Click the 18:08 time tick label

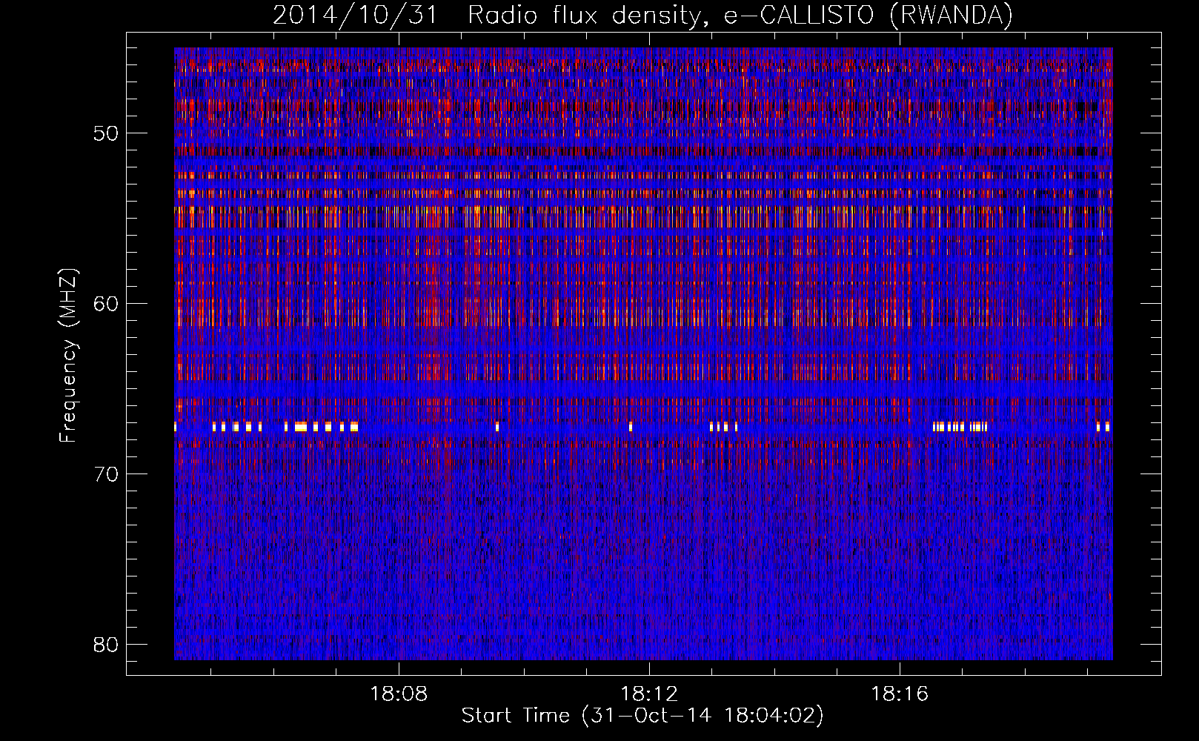pos(399,694)
